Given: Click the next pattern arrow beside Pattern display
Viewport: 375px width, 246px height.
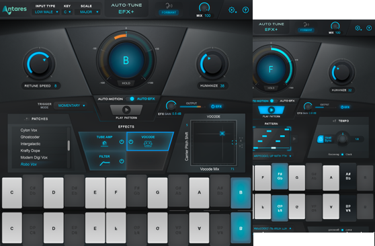Looking at the screenshot, I should click(x=294, y=138).
